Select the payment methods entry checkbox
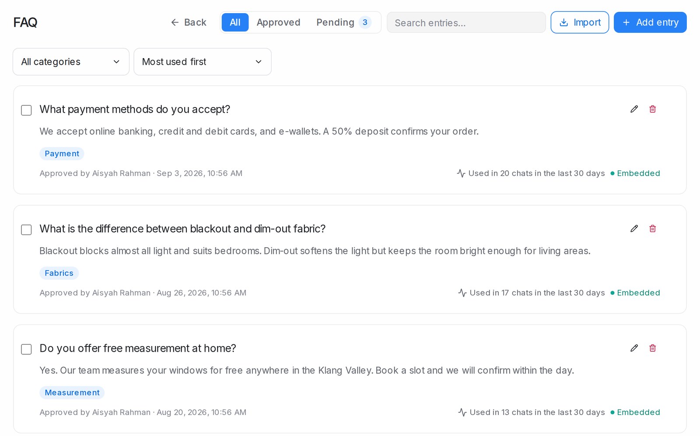This screenshot has height=436, width=700. click(x=26, y=110)
